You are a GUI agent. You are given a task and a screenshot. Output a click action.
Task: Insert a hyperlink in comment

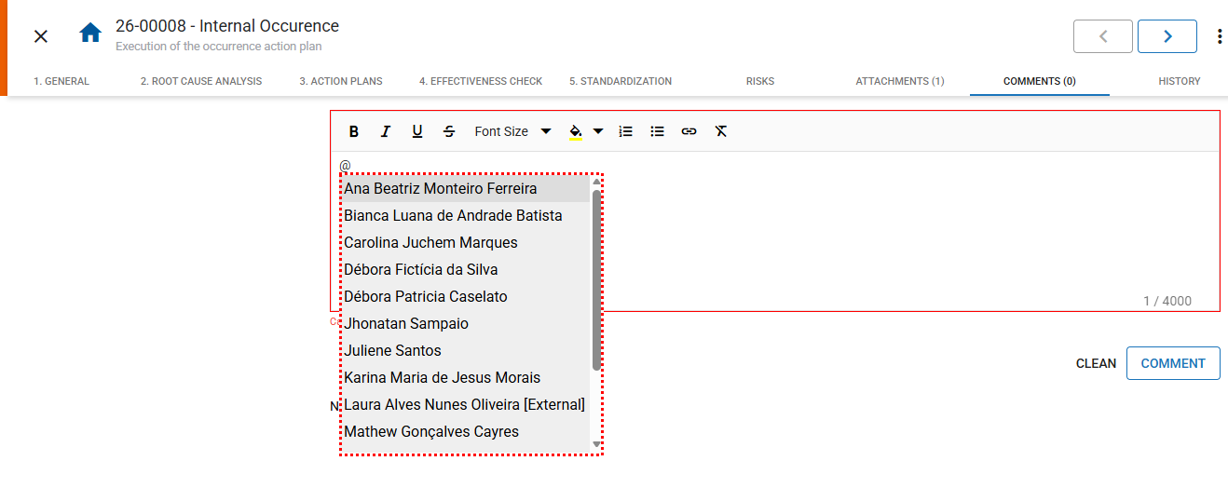pos(689,131)
